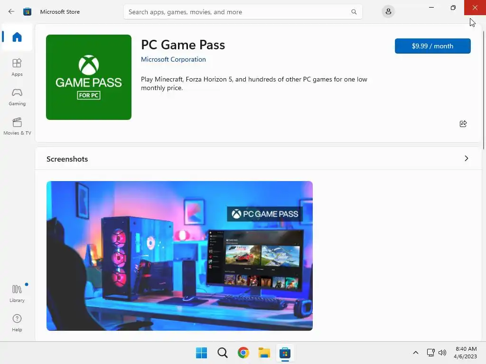Open the Home tab in sidebar
Screen dimensions: 486x364
click(x=17, y=37)
